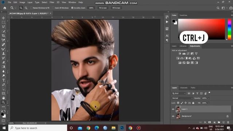Click the hue spectrum slider
The width and height of the screenshot is (233, 131).
point(229,29)
